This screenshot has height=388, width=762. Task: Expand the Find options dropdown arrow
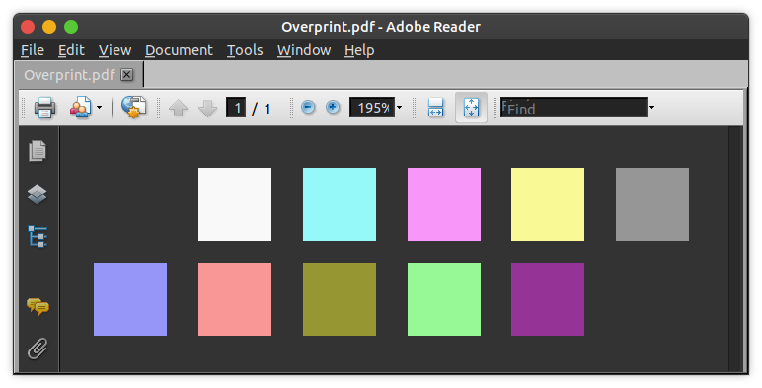[x=651, y=108]
